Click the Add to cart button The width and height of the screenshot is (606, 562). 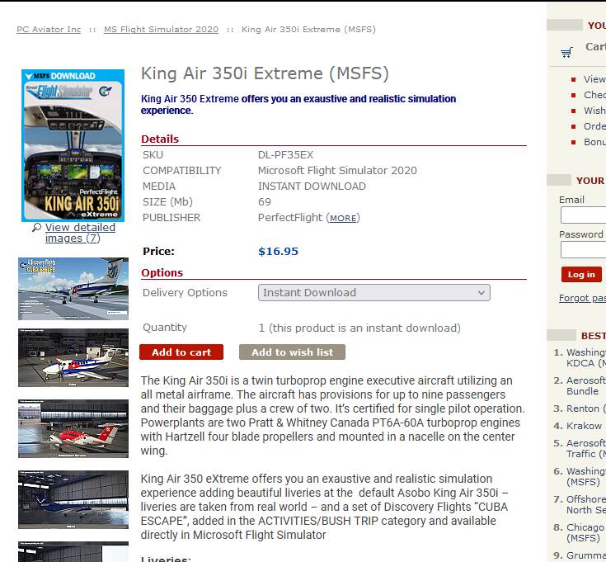[181, 352]
